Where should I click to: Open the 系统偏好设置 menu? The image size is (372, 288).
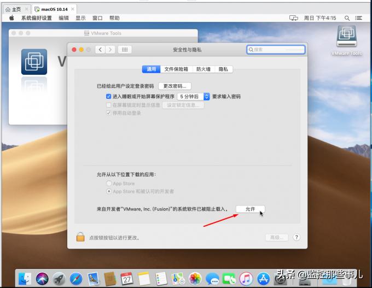pyautogui.click(x=37, y=18)
